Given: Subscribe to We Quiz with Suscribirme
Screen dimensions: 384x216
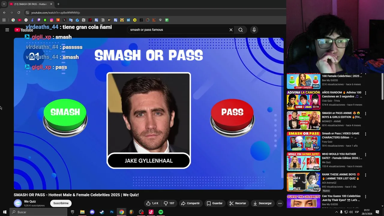Looking at the screenshot, I should coord(61,203).
